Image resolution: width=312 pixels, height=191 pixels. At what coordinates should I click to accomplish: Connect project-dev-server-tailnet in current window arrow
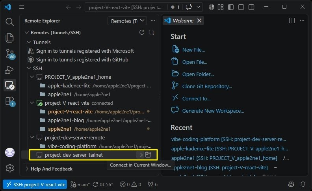(x=140, y=155)
